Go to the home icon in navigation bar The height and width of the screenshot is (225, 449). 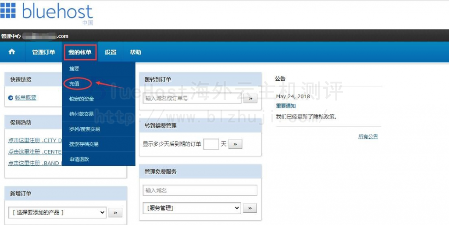(x=12, y=52)
